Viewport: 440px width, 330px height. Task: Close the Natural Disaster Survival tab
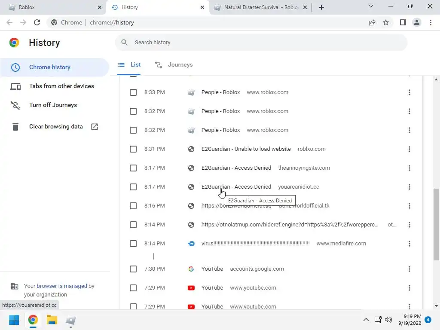(x=305, y=7)
